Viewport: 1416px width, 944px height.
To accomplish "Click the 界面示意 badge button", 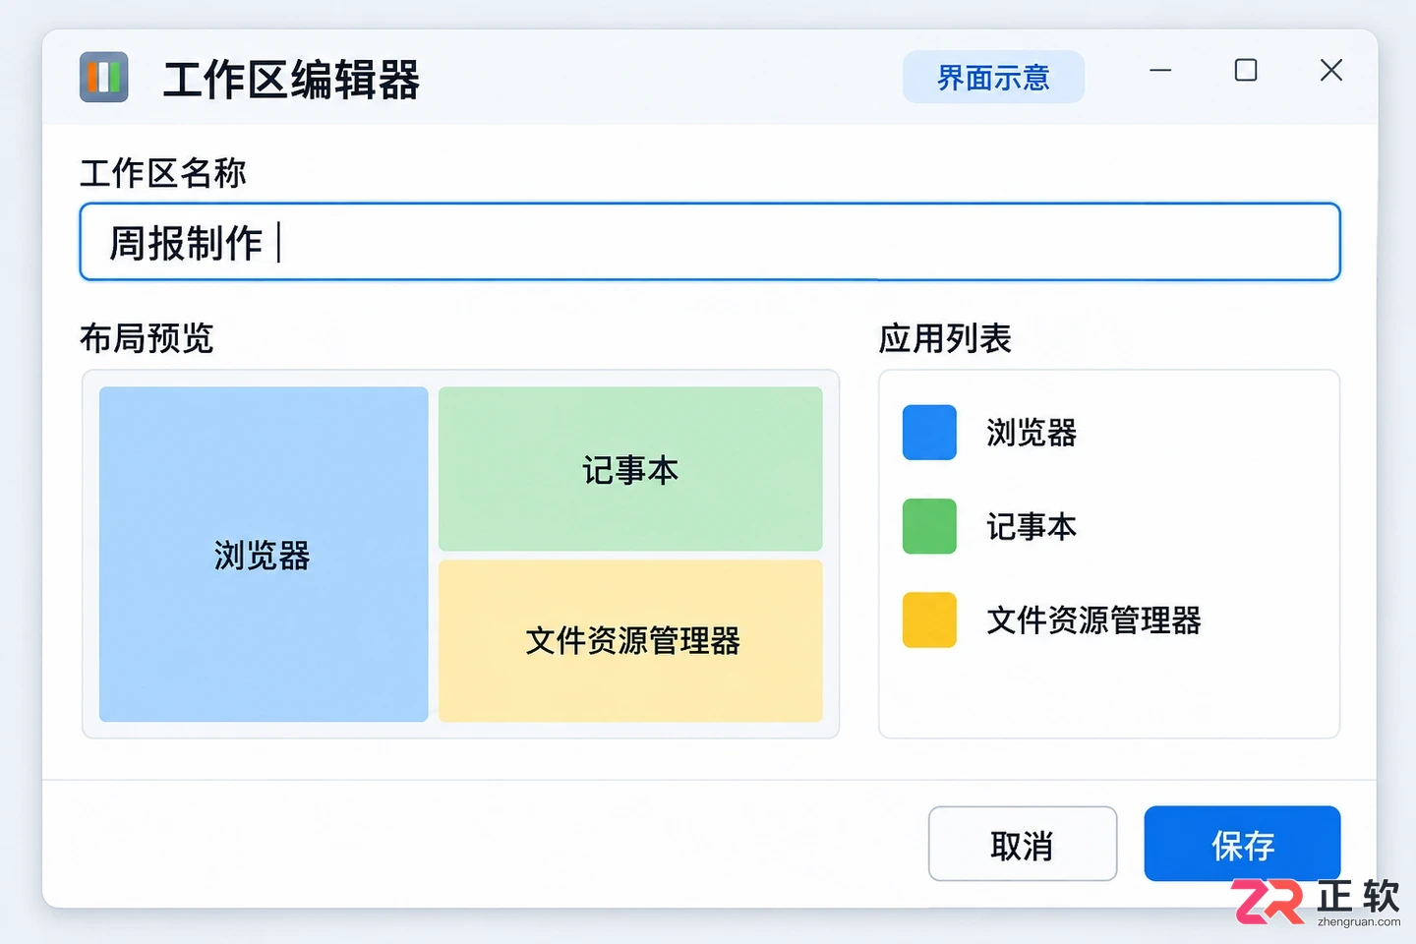I will point(993,77).
